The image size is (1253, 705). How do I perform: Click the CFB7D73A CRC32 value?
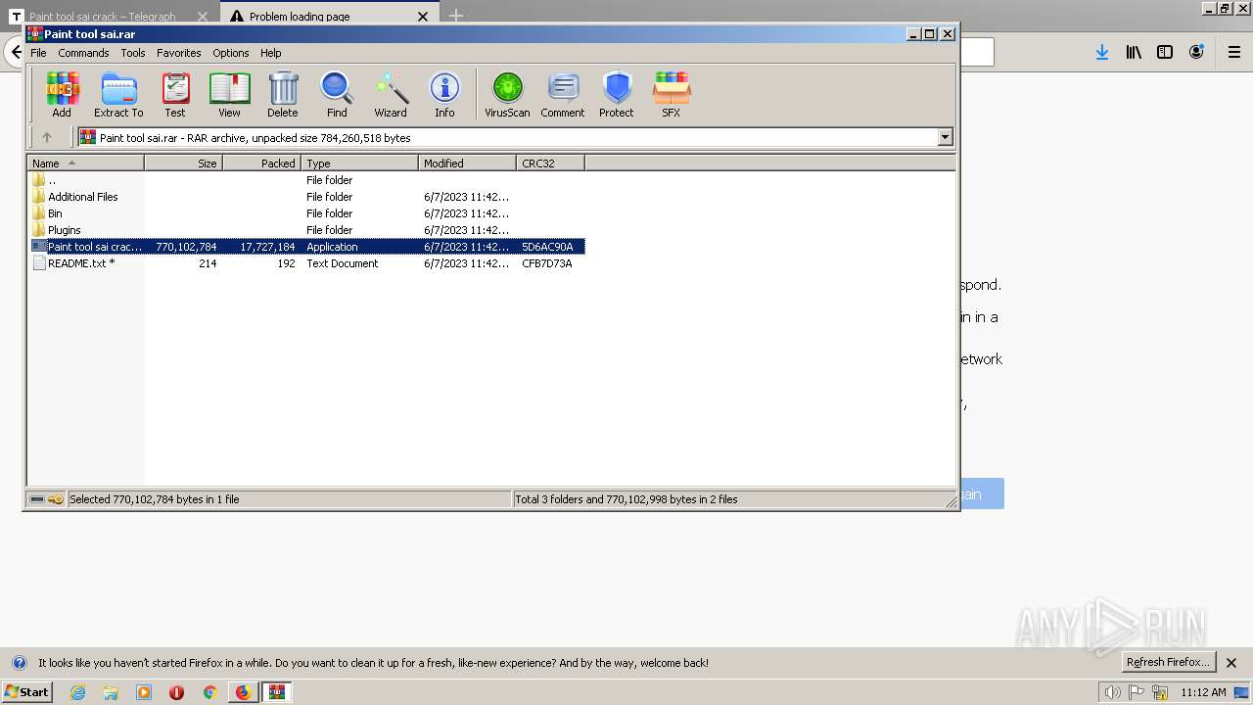[547, 263]
